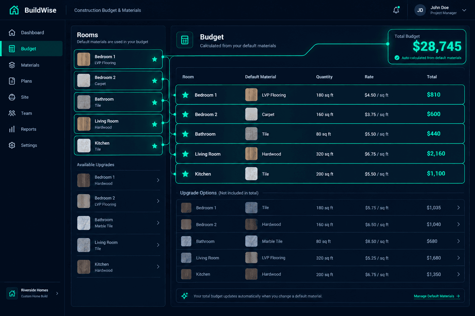Open Materials in sidebar menu
The height and width of the screenshot is (316, 475).
(x=32, y=65)
